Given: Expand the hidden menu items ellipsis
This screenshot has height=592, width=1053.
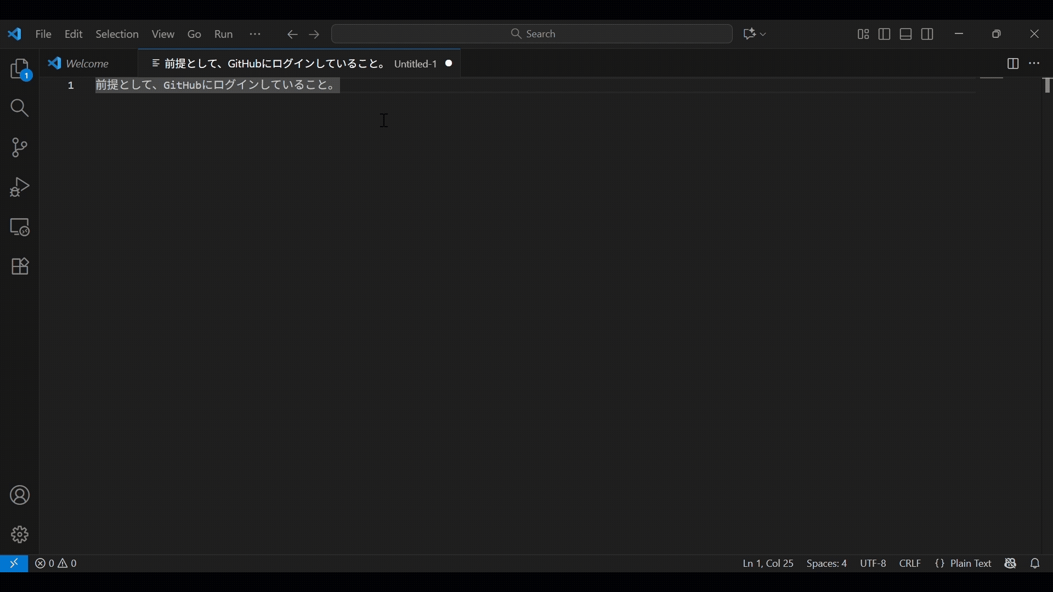Looking at the screenshot, I should [x=255, y=34].
